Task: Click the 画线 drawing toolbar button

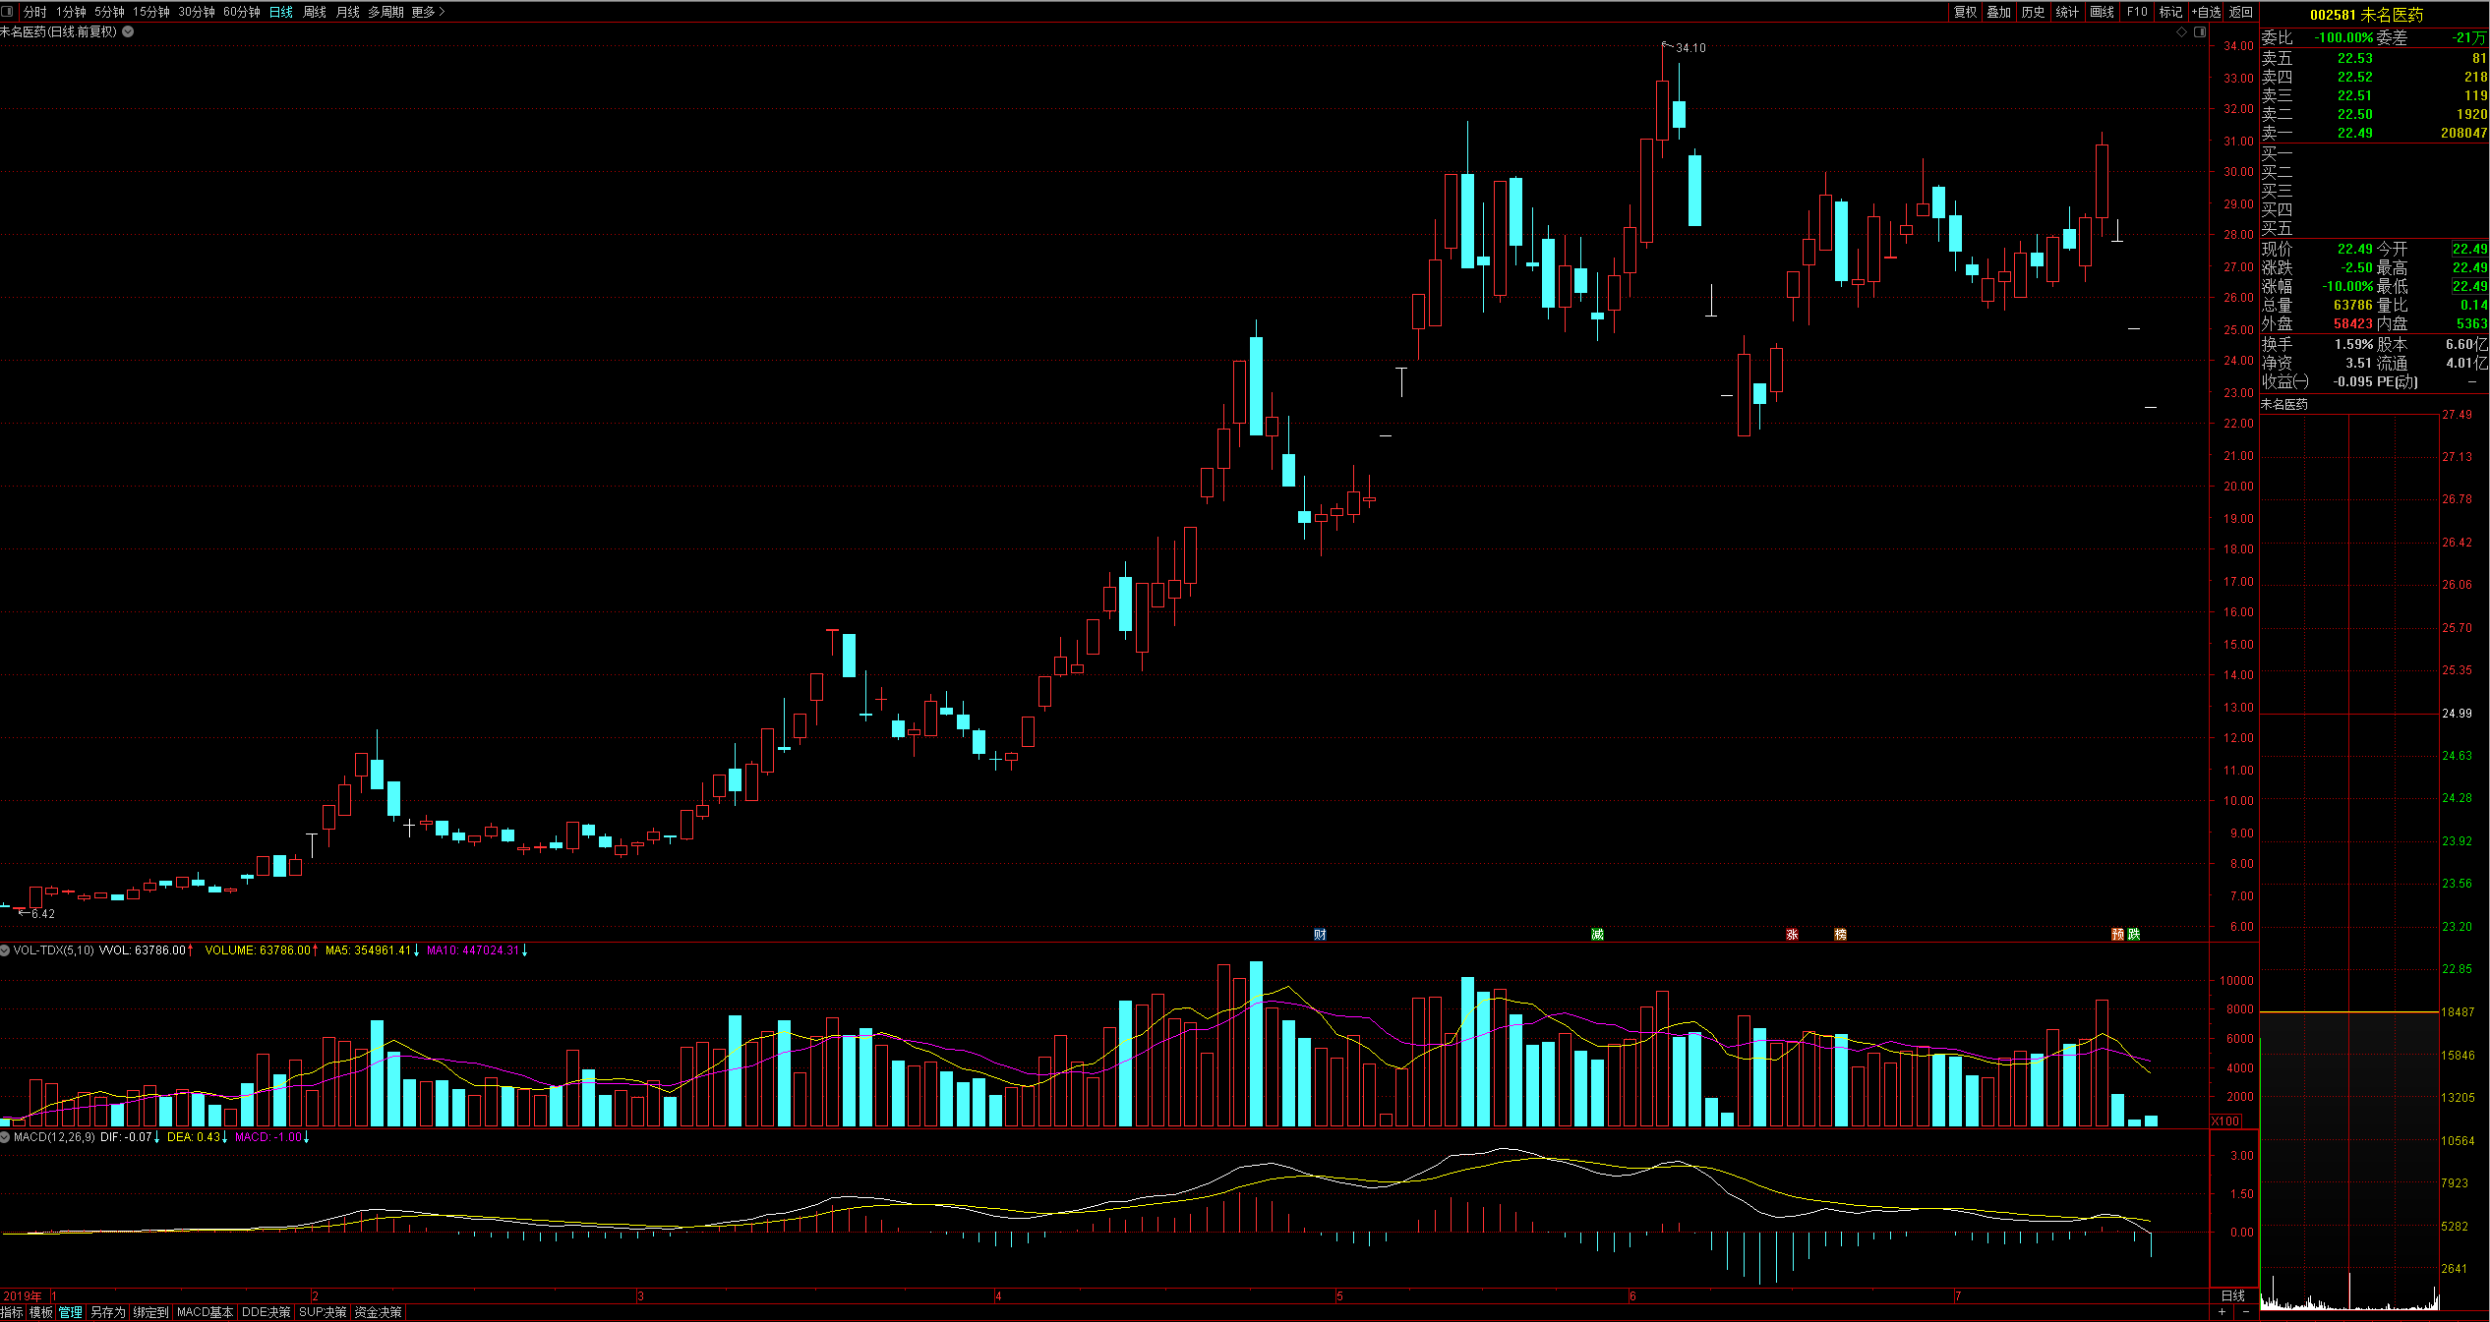Action: click(2103, 12)
